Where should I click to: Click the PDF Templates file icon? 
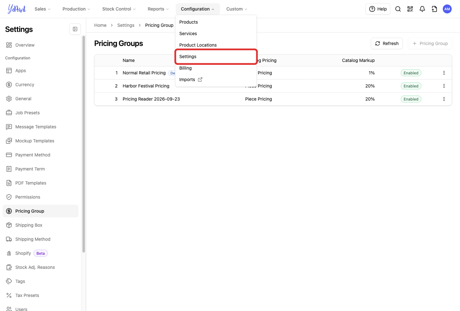coord(9,183)
